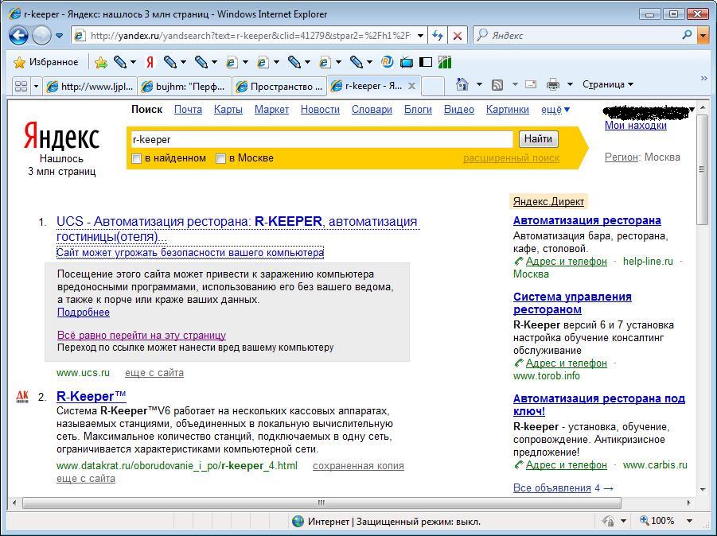717x536 pixels.
Task: Click the vertical page scrollbar thumb
Action: [703, 169]
